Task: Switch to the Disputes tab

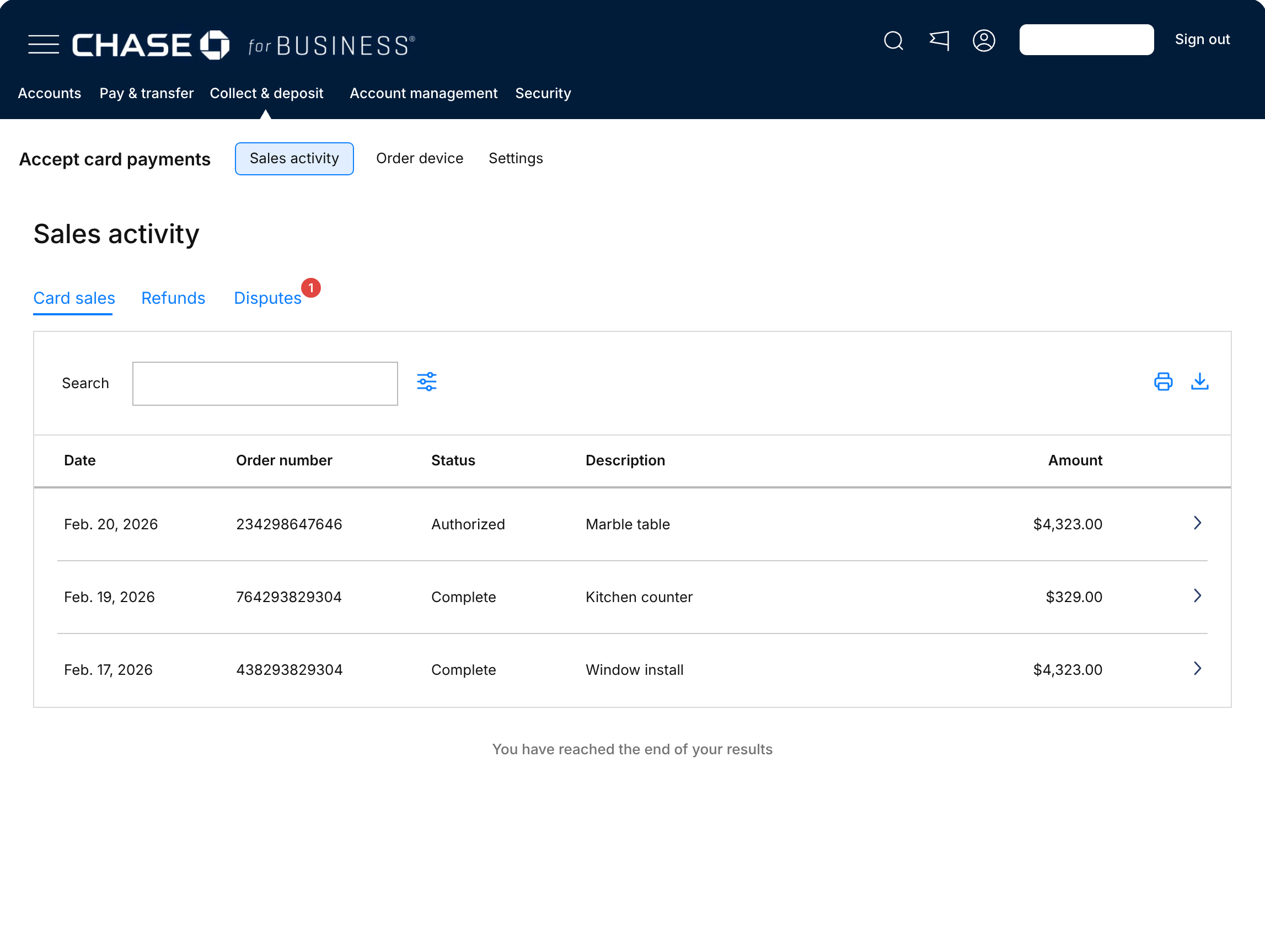Action: pos(267,298)
